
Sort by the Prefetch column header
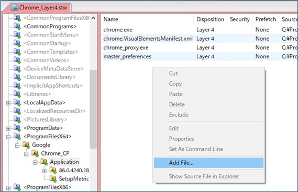click(x=266, y=19)
